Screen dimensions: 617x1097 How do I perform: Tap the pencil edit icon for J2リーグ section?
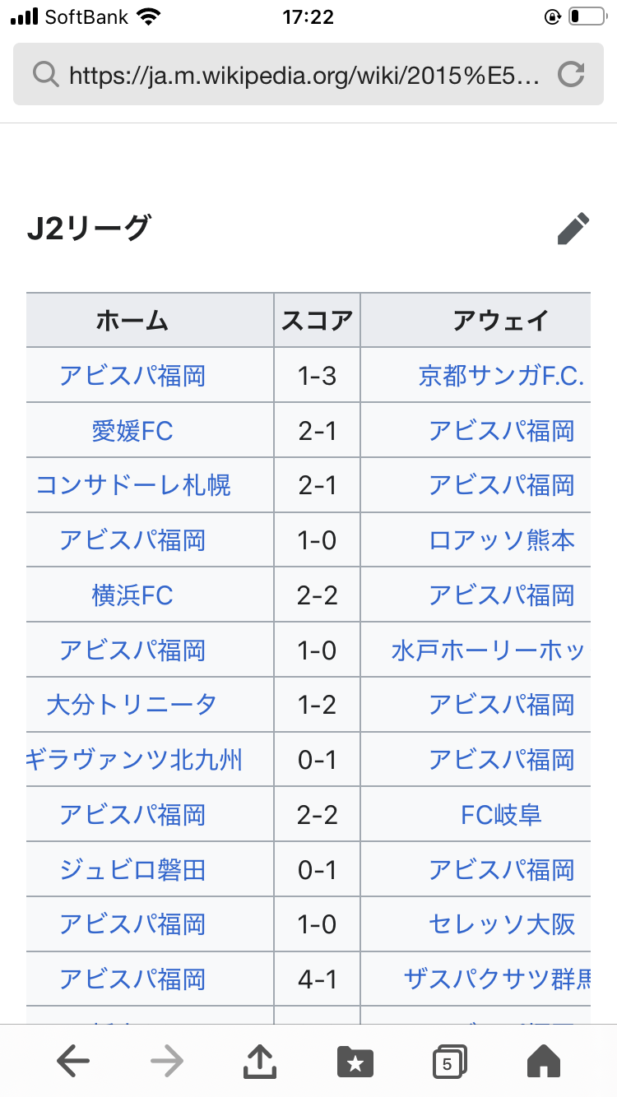click(x=573, y=229)
